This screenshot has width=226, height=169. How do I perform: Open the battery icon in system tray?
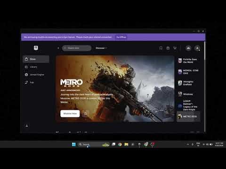tap(211, 145)
